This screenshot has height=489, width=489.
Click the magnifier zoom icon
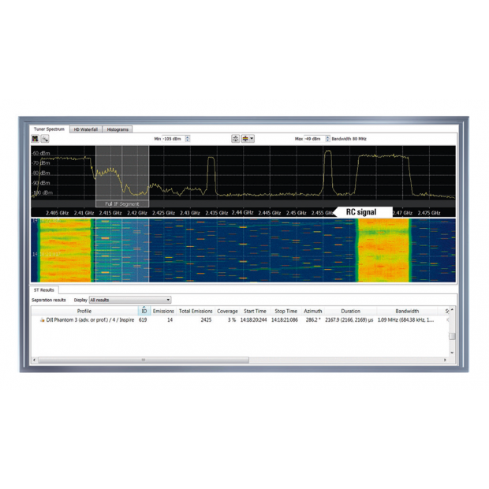point(44,138)
